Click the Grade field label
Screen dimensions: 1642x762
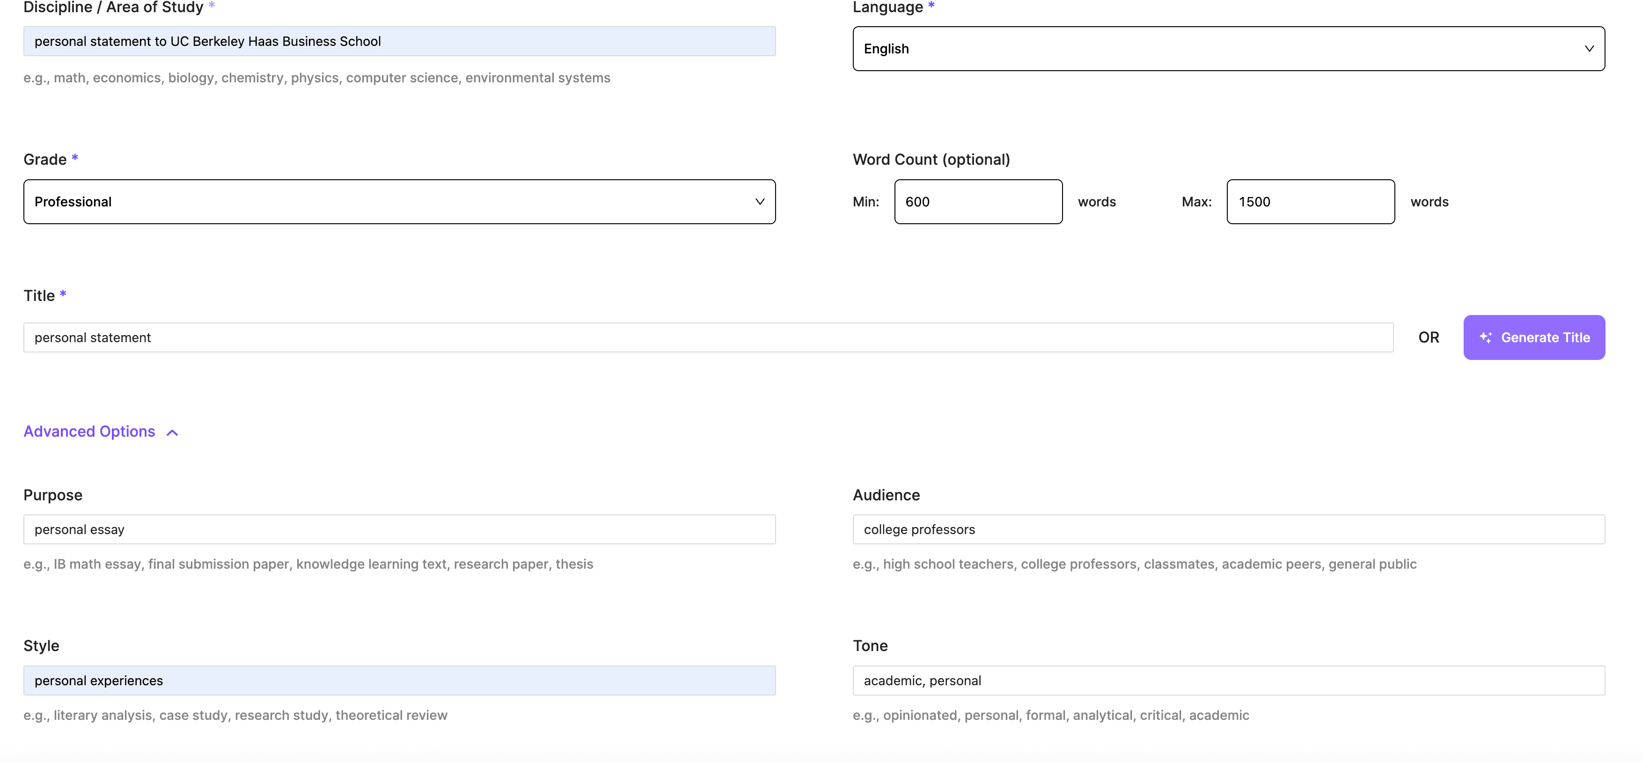44,160
